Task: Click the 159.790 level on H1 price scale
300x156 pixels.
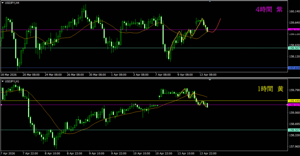Action: (x=294, y=90)
